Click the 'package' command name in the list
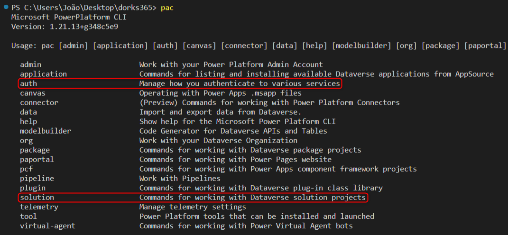508x235 pixels. (x=35, y=150)
